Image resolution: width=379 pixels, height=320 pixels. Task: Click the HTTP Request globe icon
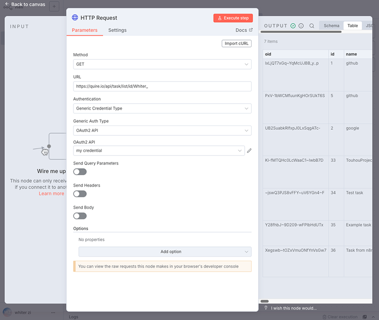coord(75,17)
